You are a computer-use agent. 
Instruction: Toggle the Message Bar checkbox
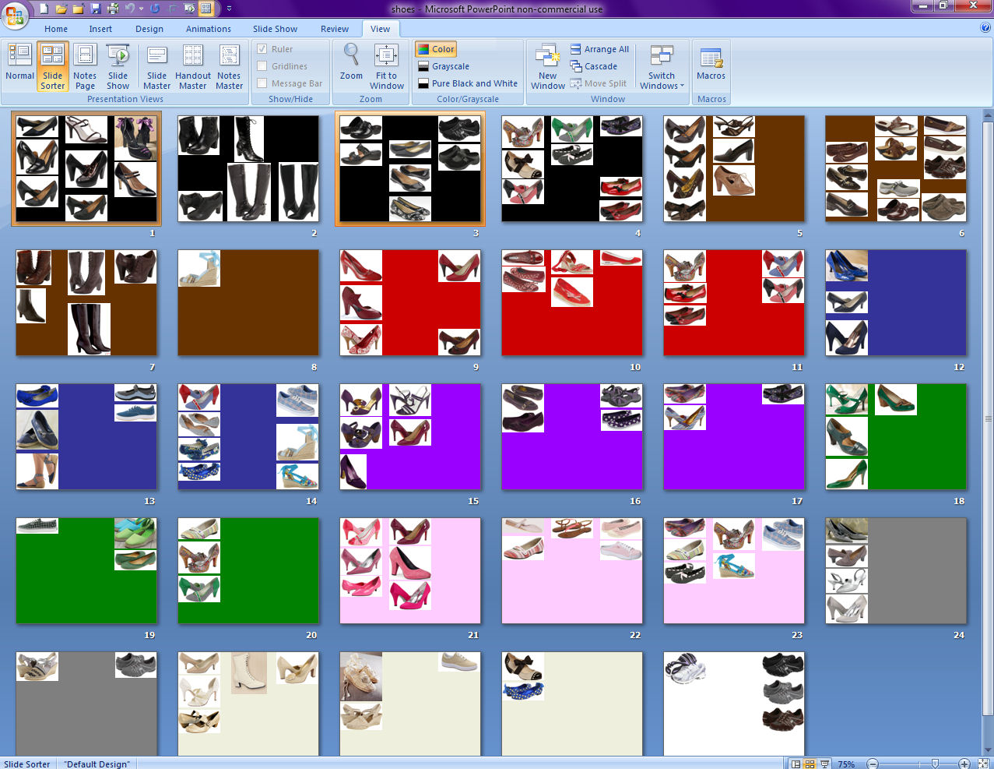[262, 83]
